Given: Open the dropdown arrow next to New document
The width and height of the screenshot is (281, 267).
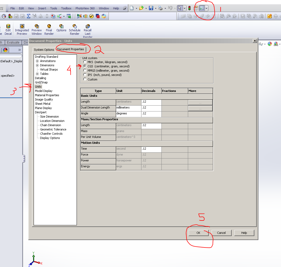Looking at the screenshot, I should 136,8.
